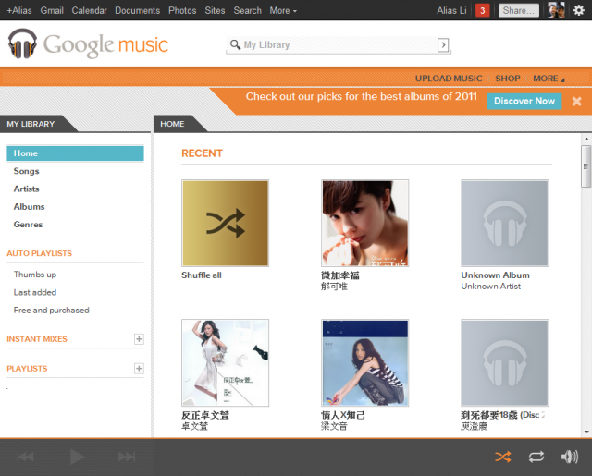
Task: Open the SHOP link
Action: point(508,79)
